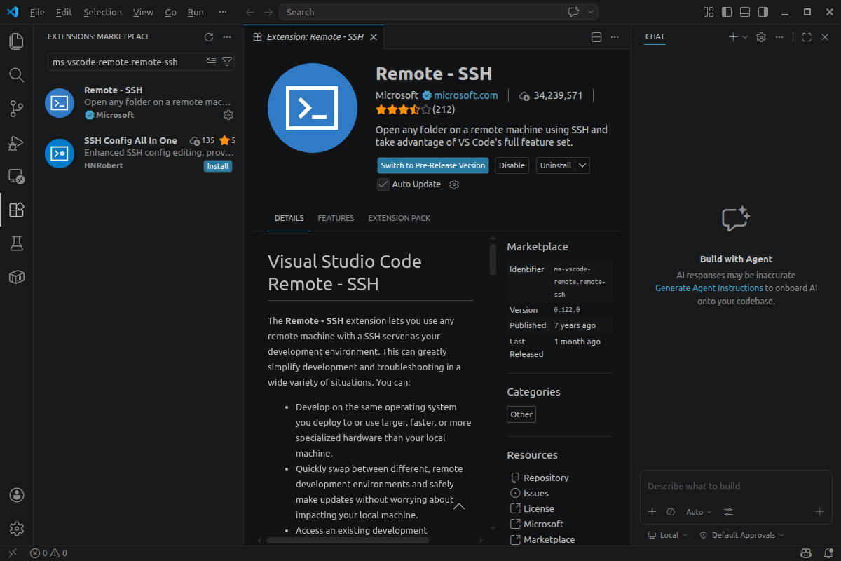Open the Issues resource link

click(536, 493)
